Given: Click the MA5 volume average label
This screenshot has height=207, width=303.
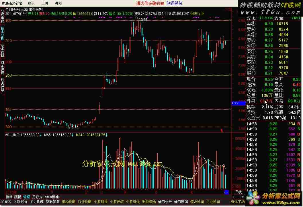Looking at the screenshot, I should (59, 135).
